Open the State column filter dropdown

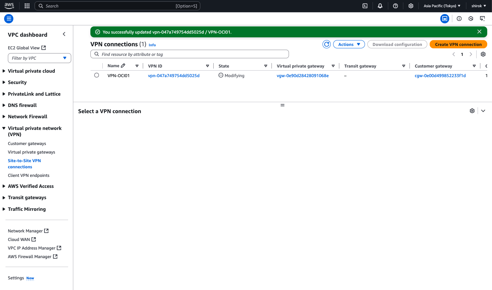point(266,65)
